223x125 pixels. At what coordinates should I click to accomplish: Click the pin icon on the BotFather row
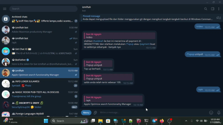76,64
